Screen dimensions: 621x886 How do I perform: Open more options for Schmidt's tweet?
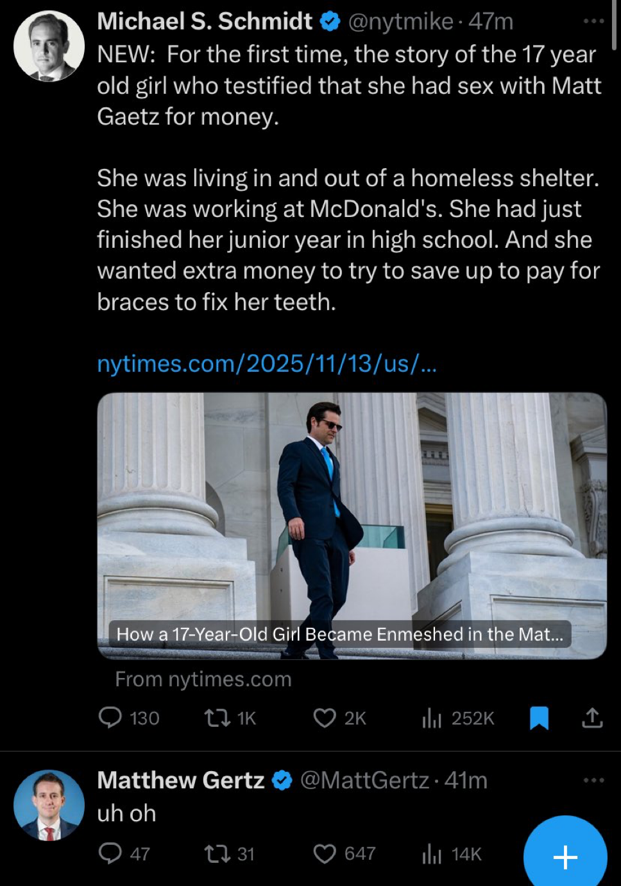pyautogui.click(x=593, y=21)
